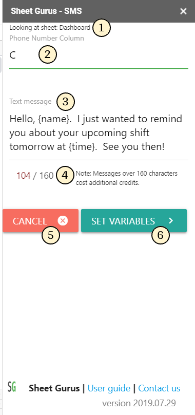The width and height of the screenshot is (195, 415).
Task: Click inside the Text message box
Action: pyautogui.click(x=99, y=133)
